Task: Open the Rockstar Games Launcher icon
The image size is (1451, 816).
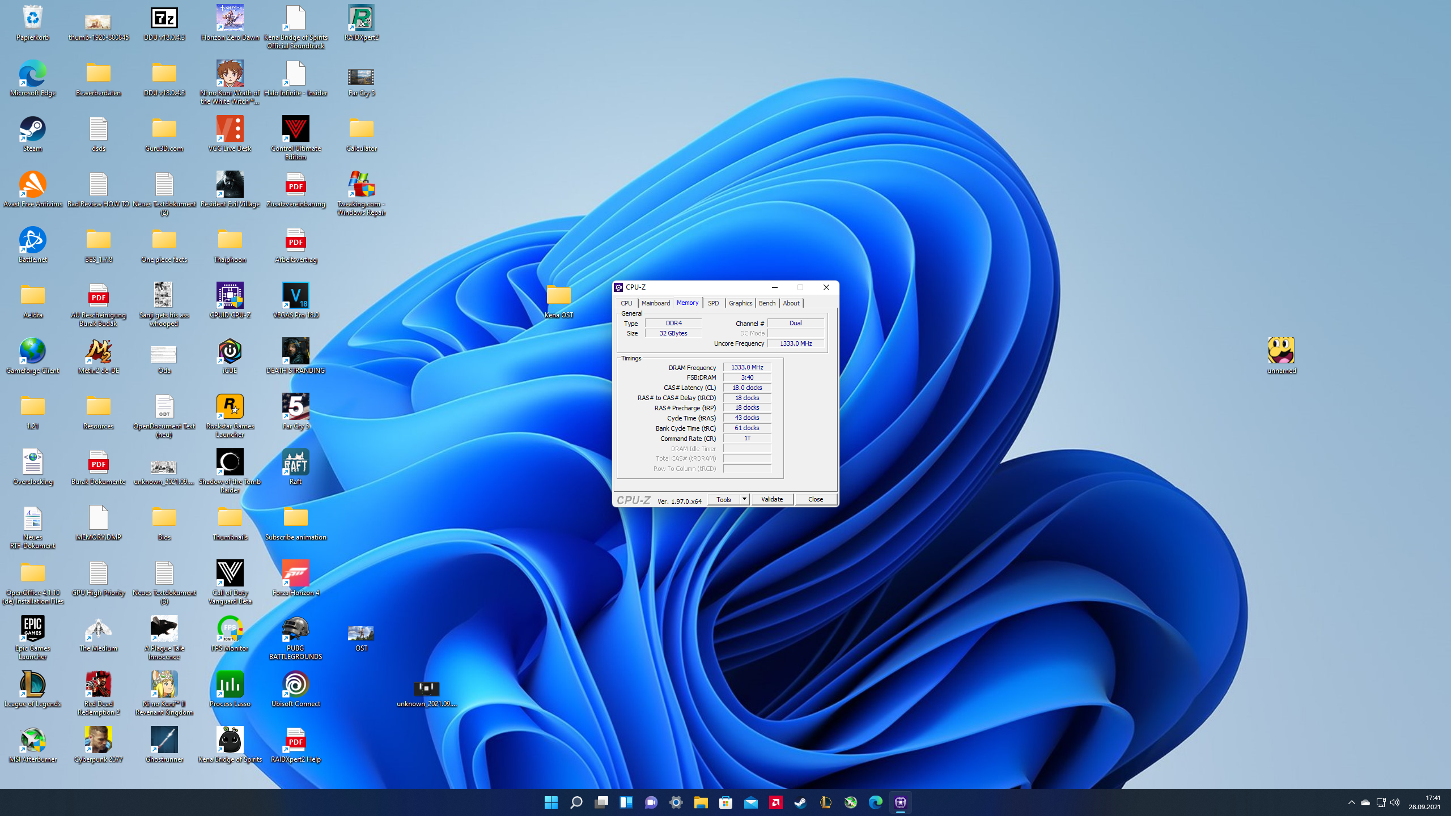Action: (230, 407)
